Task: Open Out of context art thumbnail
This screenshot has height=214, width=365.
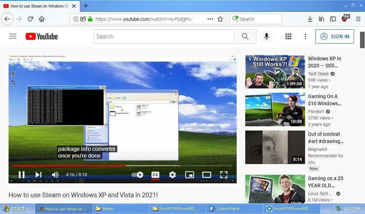Action: [275, 147]
